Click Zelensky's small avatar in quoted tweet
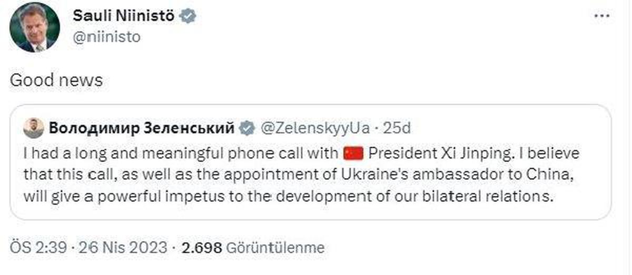 (34, 128)
